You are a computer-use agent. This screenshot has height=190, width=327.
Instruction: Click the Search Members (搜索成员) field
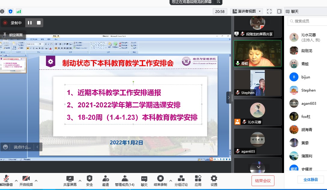pyautogui.click(x=307, y=21)
